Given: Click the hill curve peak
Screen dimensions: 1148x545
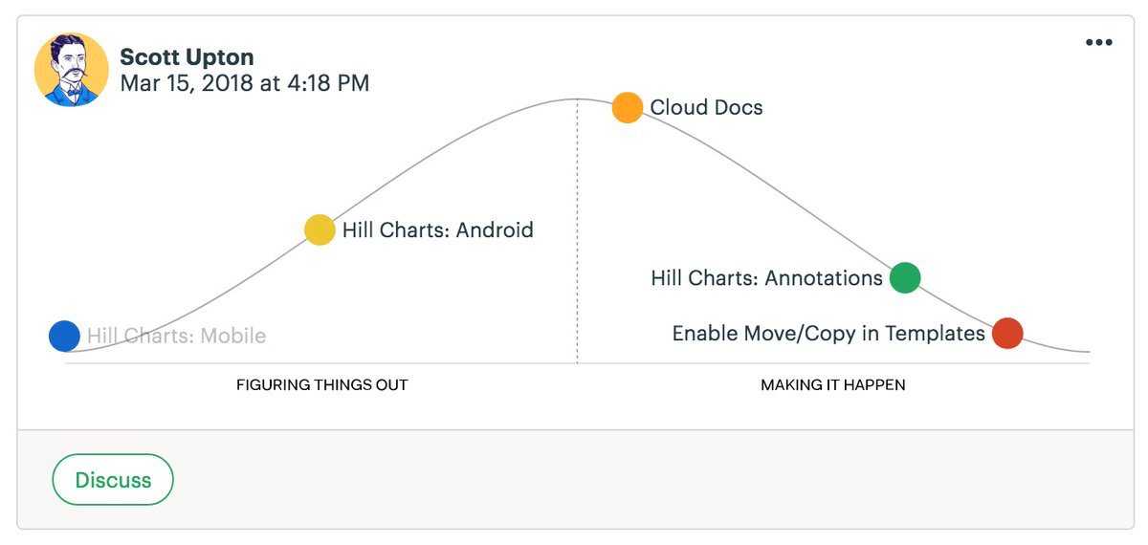Looking at the screenshot, I should pos(577,99).
